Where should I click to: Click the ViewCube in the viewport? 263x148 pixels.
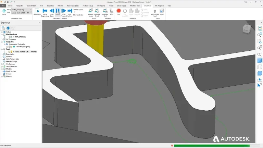(247, 29)
